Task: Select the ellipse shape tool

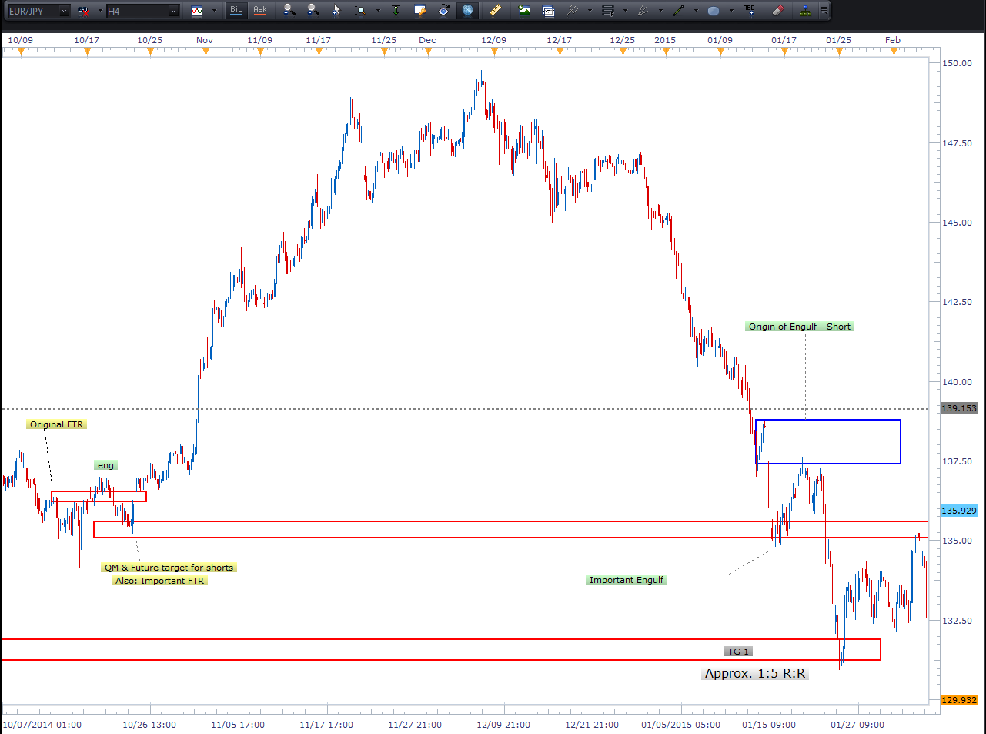Action: click(713, 11)
